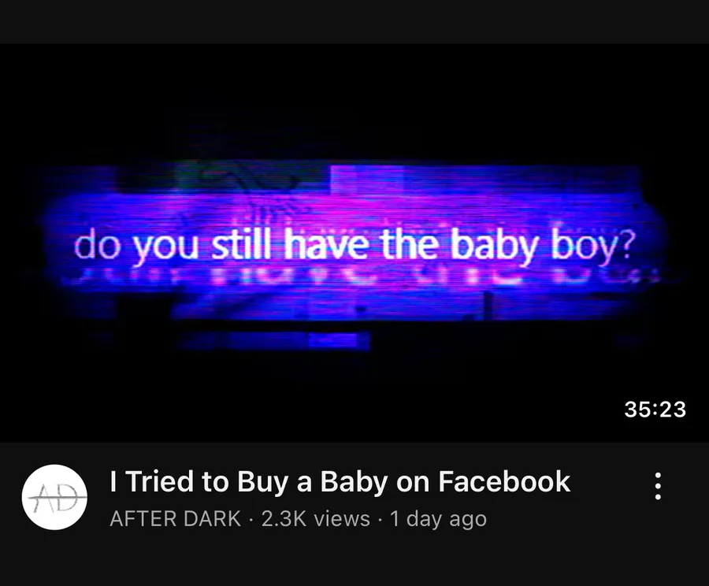Screen dimensions: 709x586
Task: Click the AD logo in the circle
Action: pyautogui.click(x=54, y=497)
